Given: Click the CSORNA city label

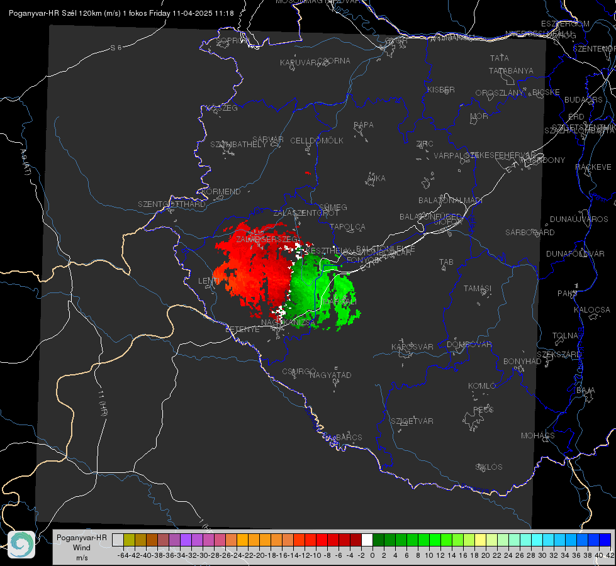Looking at the screenshot, I should 334,61.
